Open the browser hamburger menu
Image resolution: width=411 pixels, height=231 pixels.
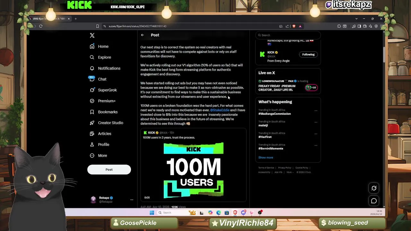click(x=381, y=26)
